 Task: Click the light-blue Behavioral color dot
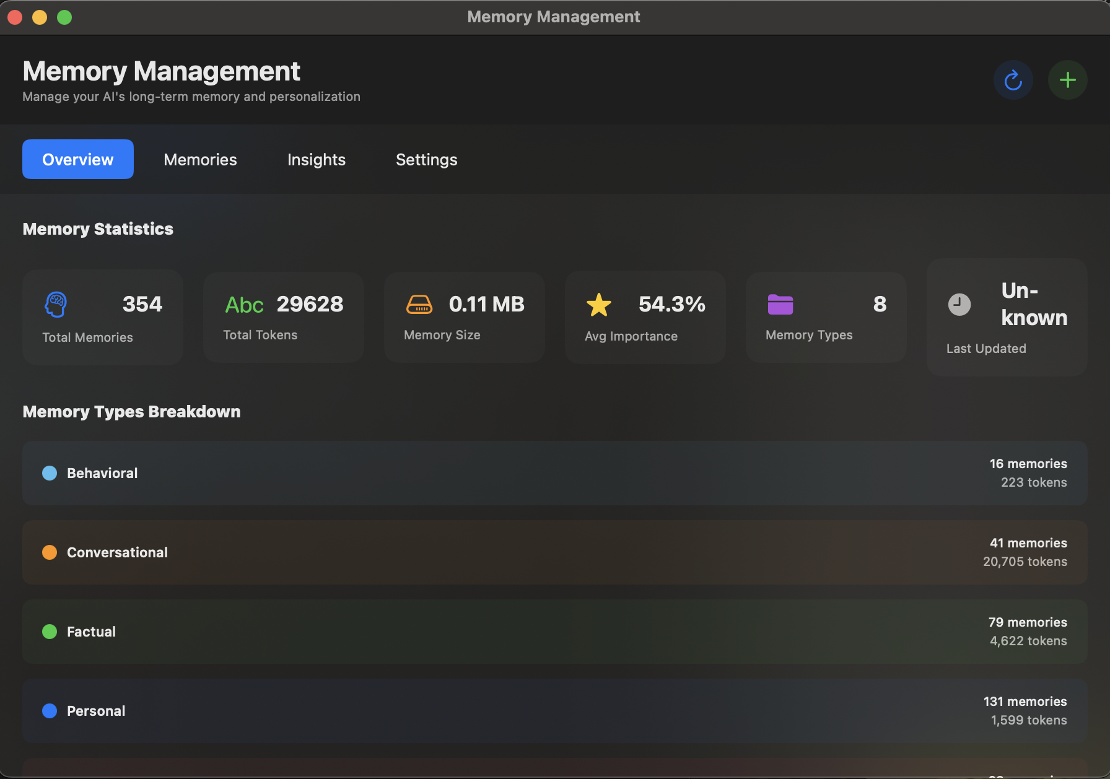(x=50, y=473)
